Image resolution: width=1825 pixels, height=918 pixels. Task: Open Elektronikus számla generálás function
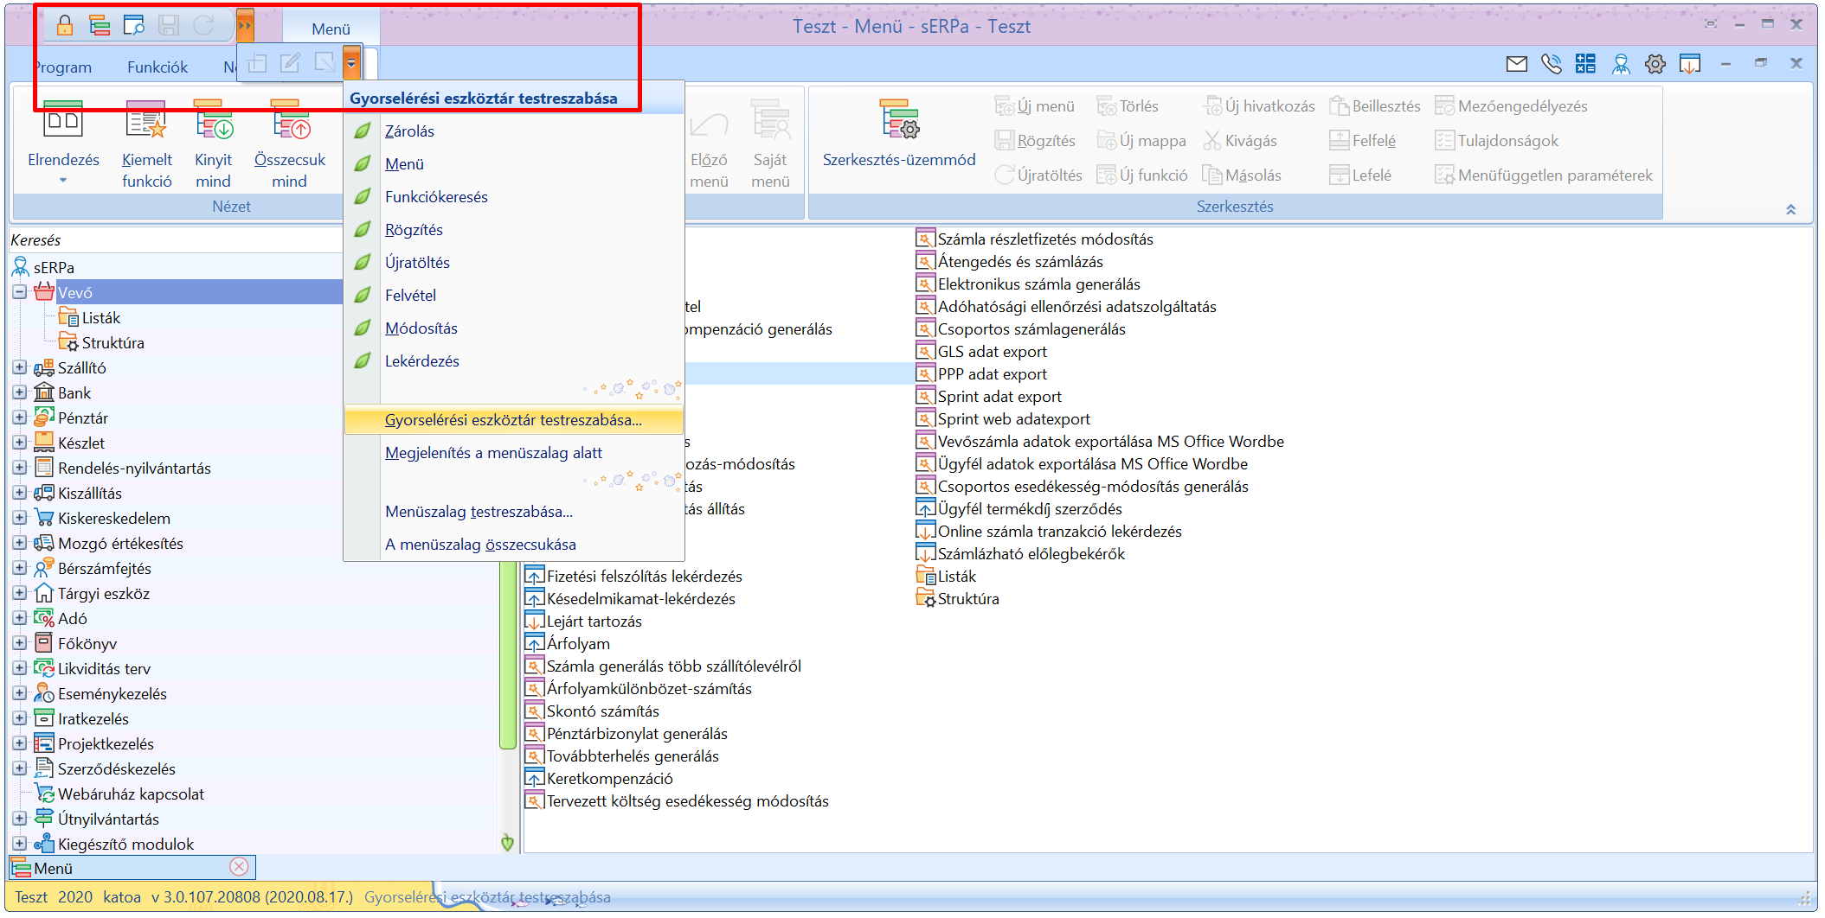[x=1028, y=284]
